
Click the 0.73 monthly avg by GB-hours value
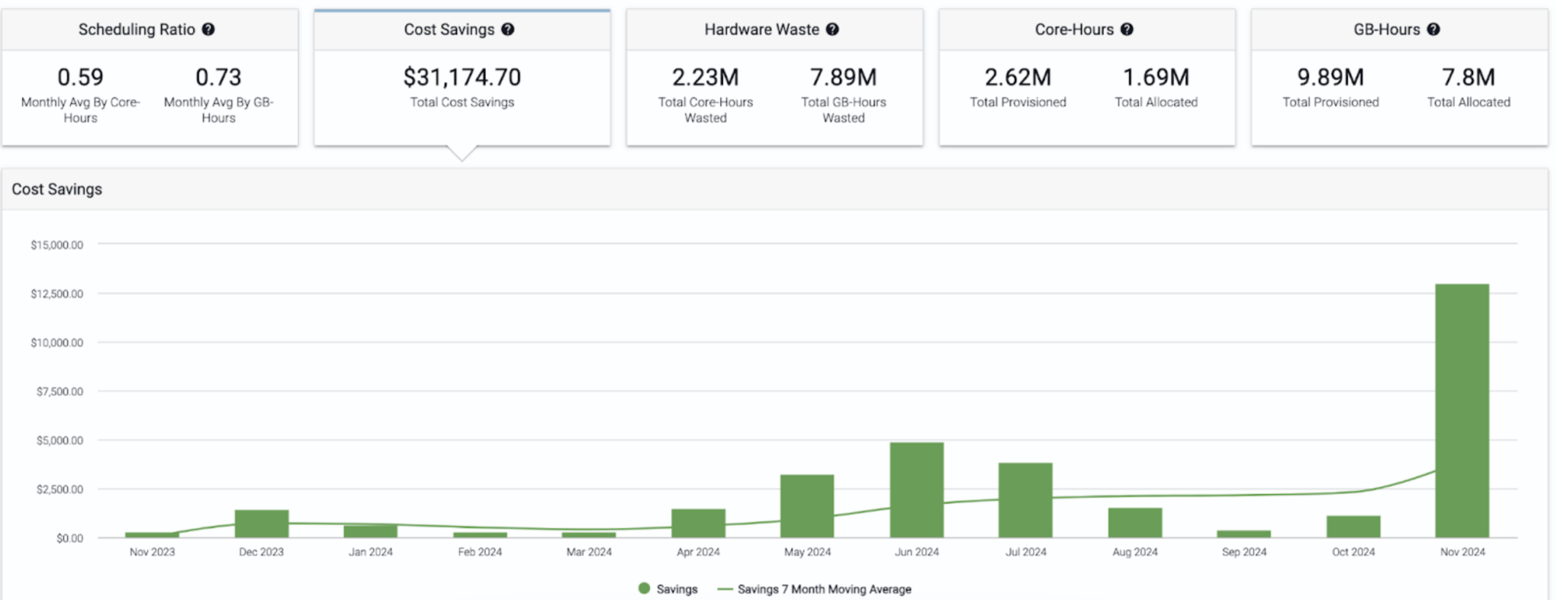tap(218, 77)
